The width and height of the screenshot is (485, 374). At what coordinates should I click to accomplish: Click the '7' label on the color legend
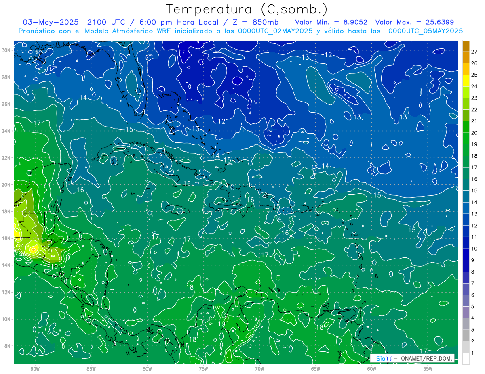473,283
